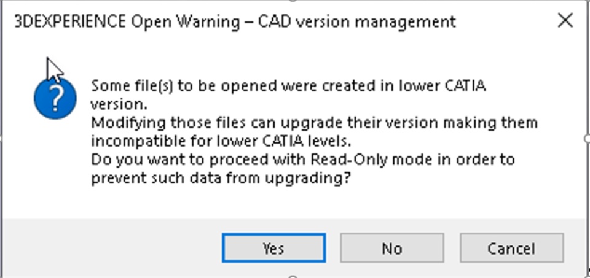Cancel the open warning dialog
Screen dimensions: 590x278
(x=511, y=248)
